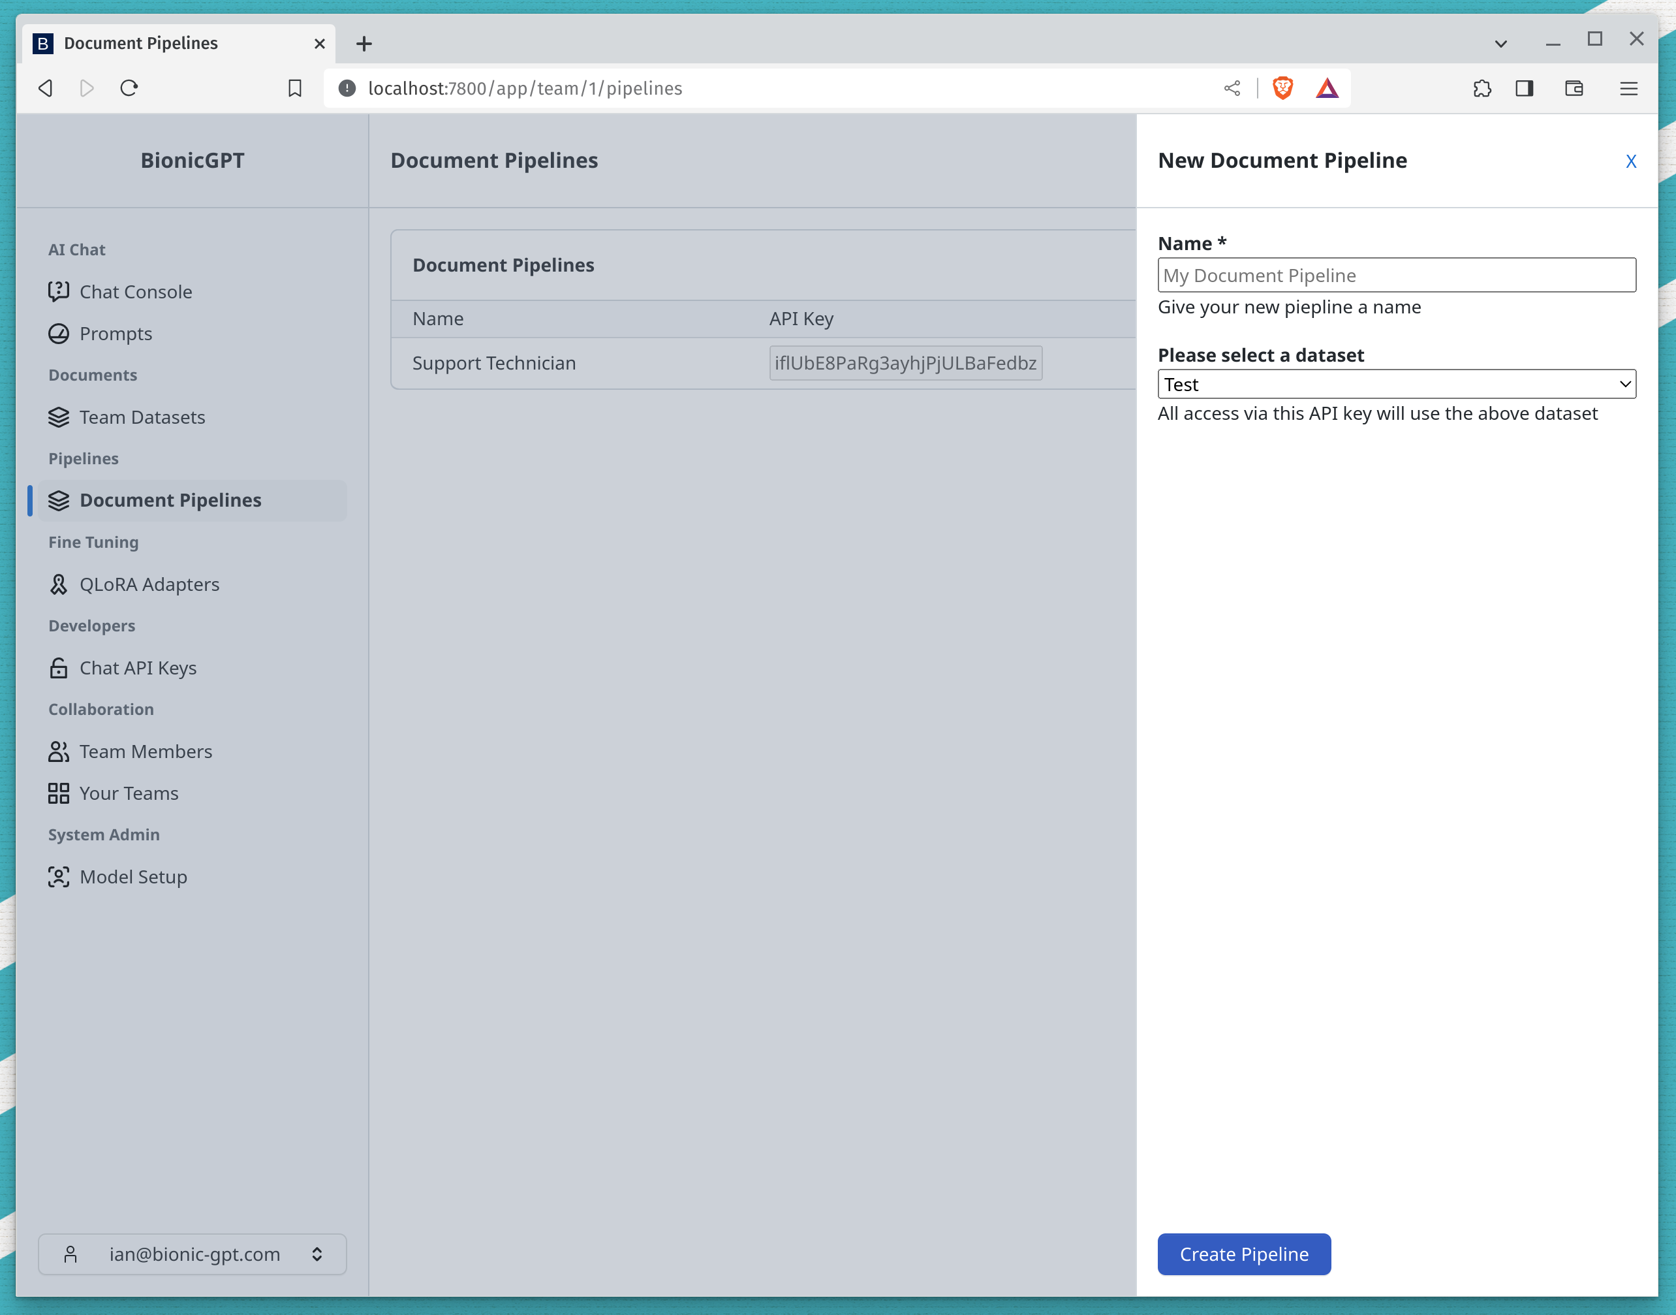
Task: Close the New Document Pipeline panel
Action: point(1630,161)
